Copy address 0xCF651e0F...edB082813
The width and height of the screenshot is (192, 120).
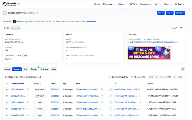[139, 115]
